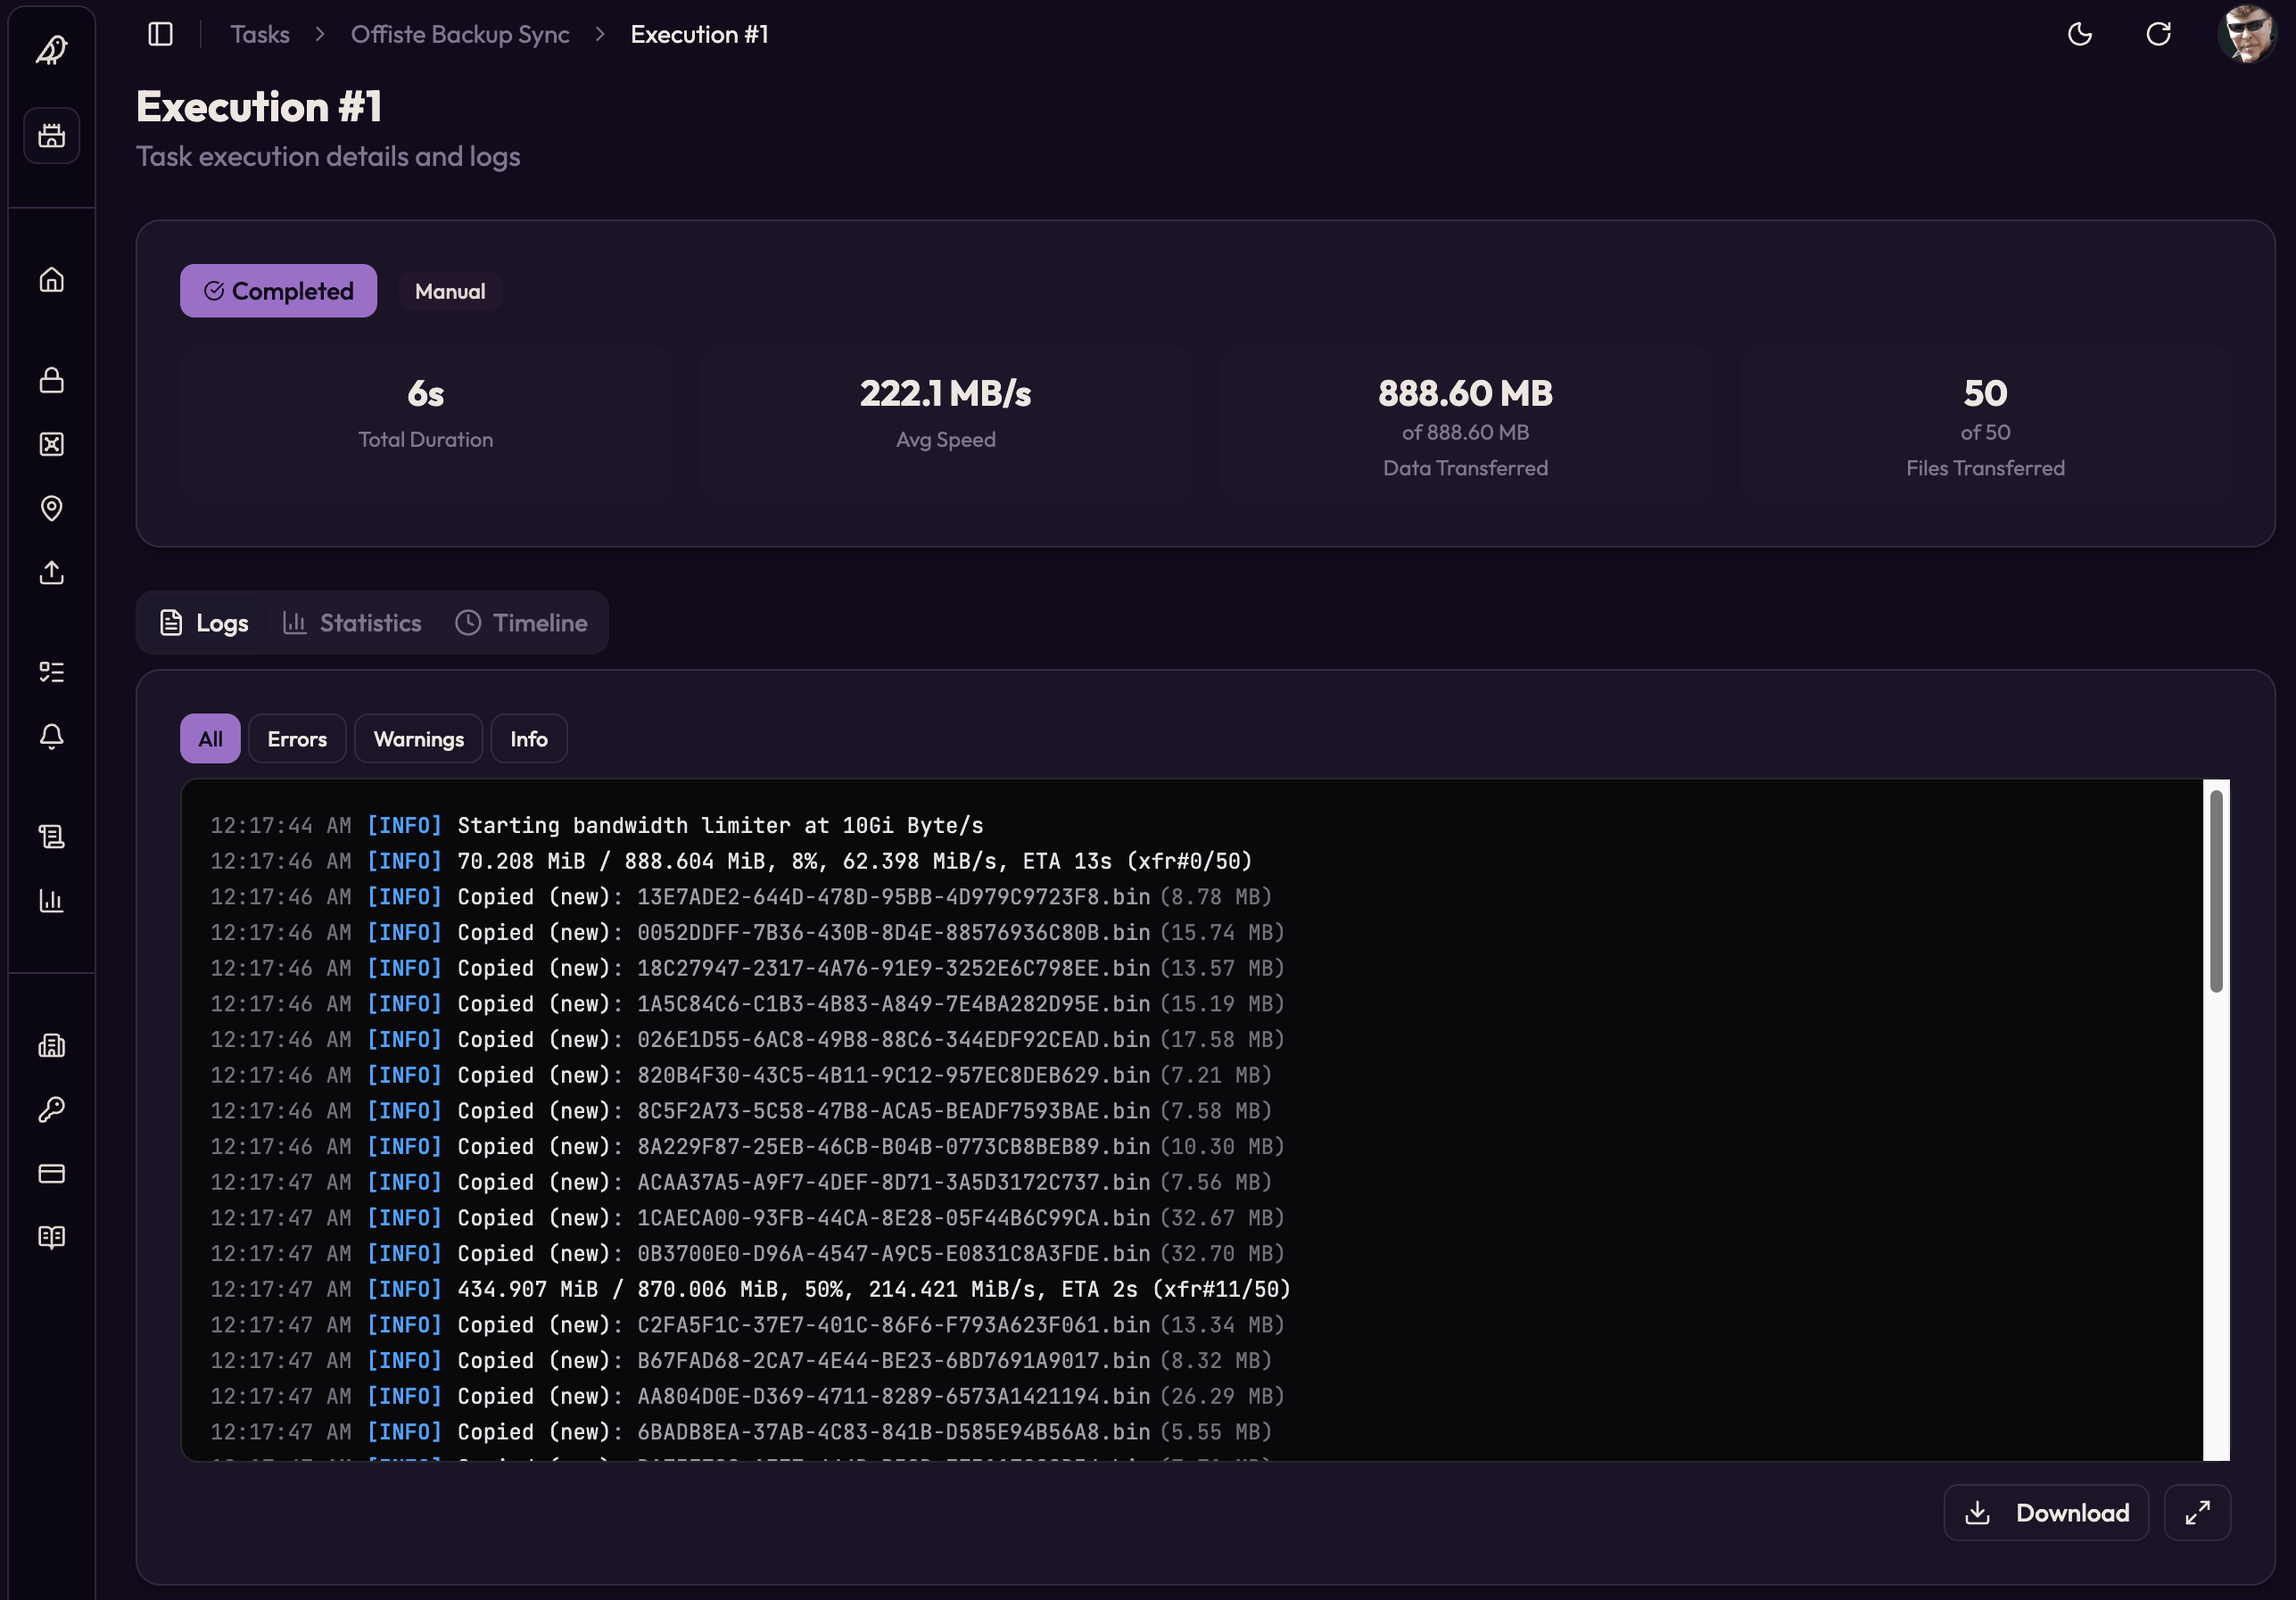This screenshot has height=1600, width=2296.
Task: Toggle the sidebar panel button
Action: (160, 34)
